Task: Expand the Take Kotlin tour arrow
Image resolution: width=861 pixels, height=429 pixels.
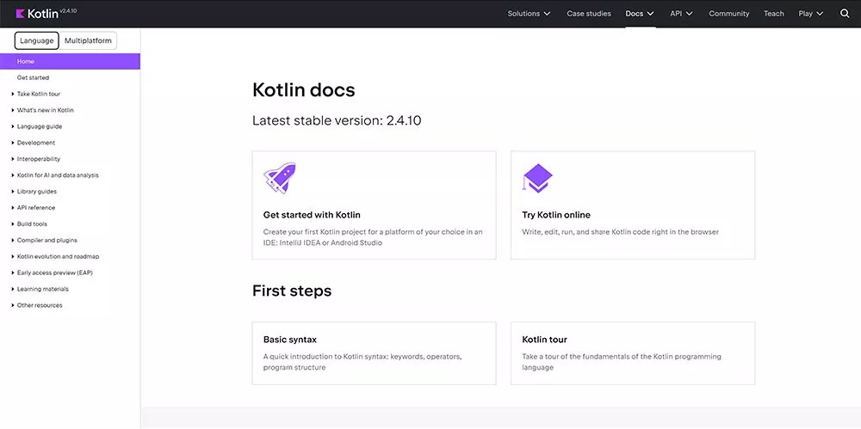Action: click(13, 94)
